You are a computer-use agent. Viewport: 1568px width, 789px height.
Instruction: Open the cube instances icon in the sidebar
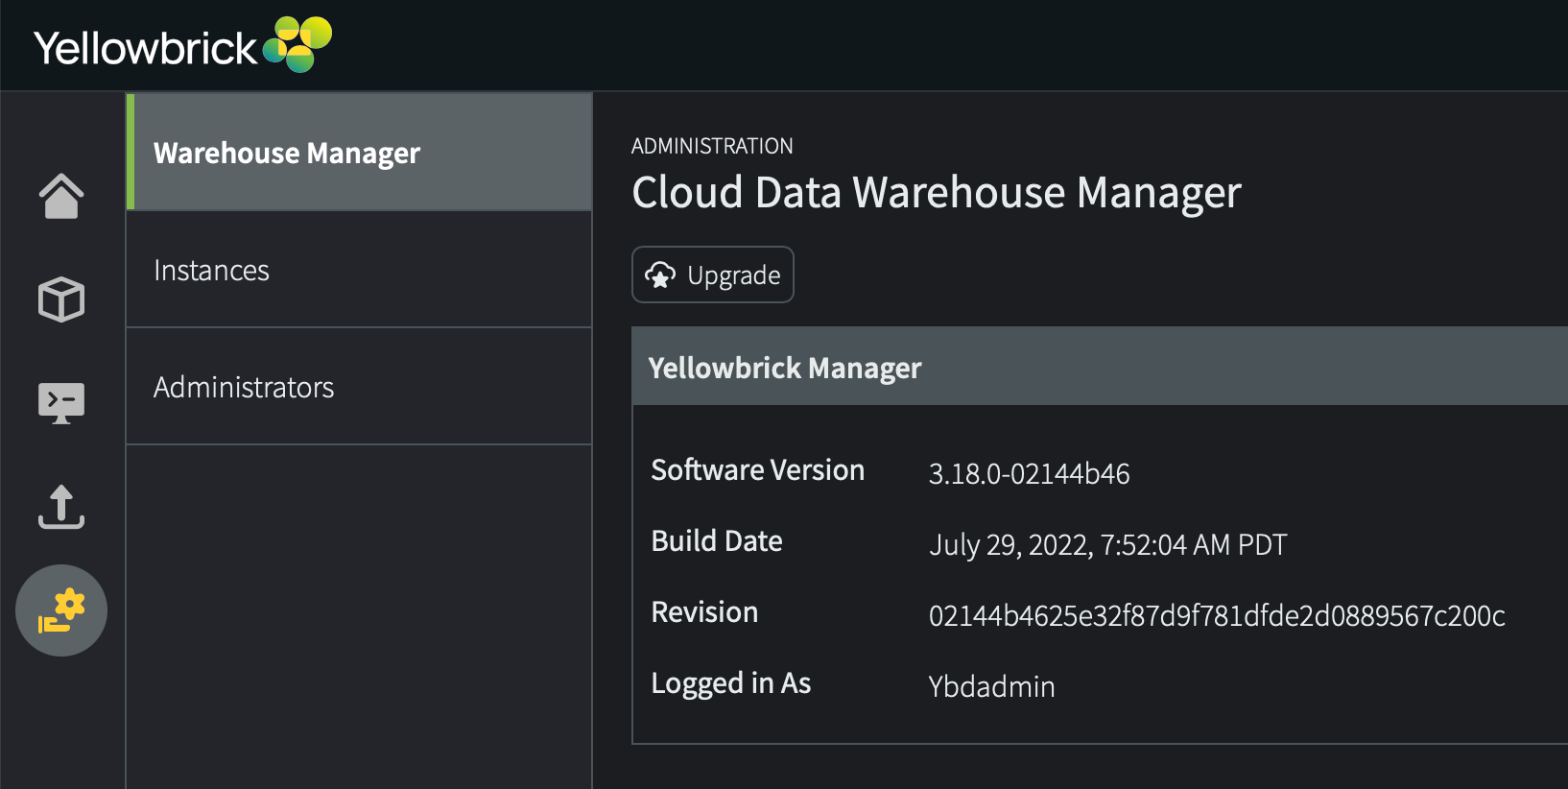pyautogui.click(x=61, y=299)
